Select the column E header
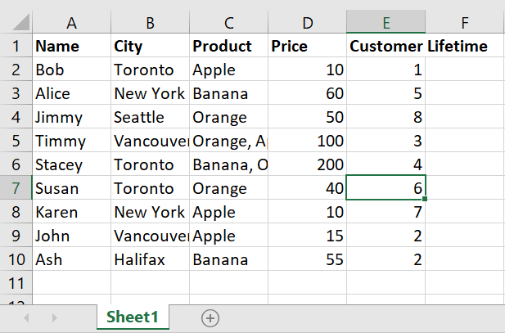 click(x=386, y=22)
